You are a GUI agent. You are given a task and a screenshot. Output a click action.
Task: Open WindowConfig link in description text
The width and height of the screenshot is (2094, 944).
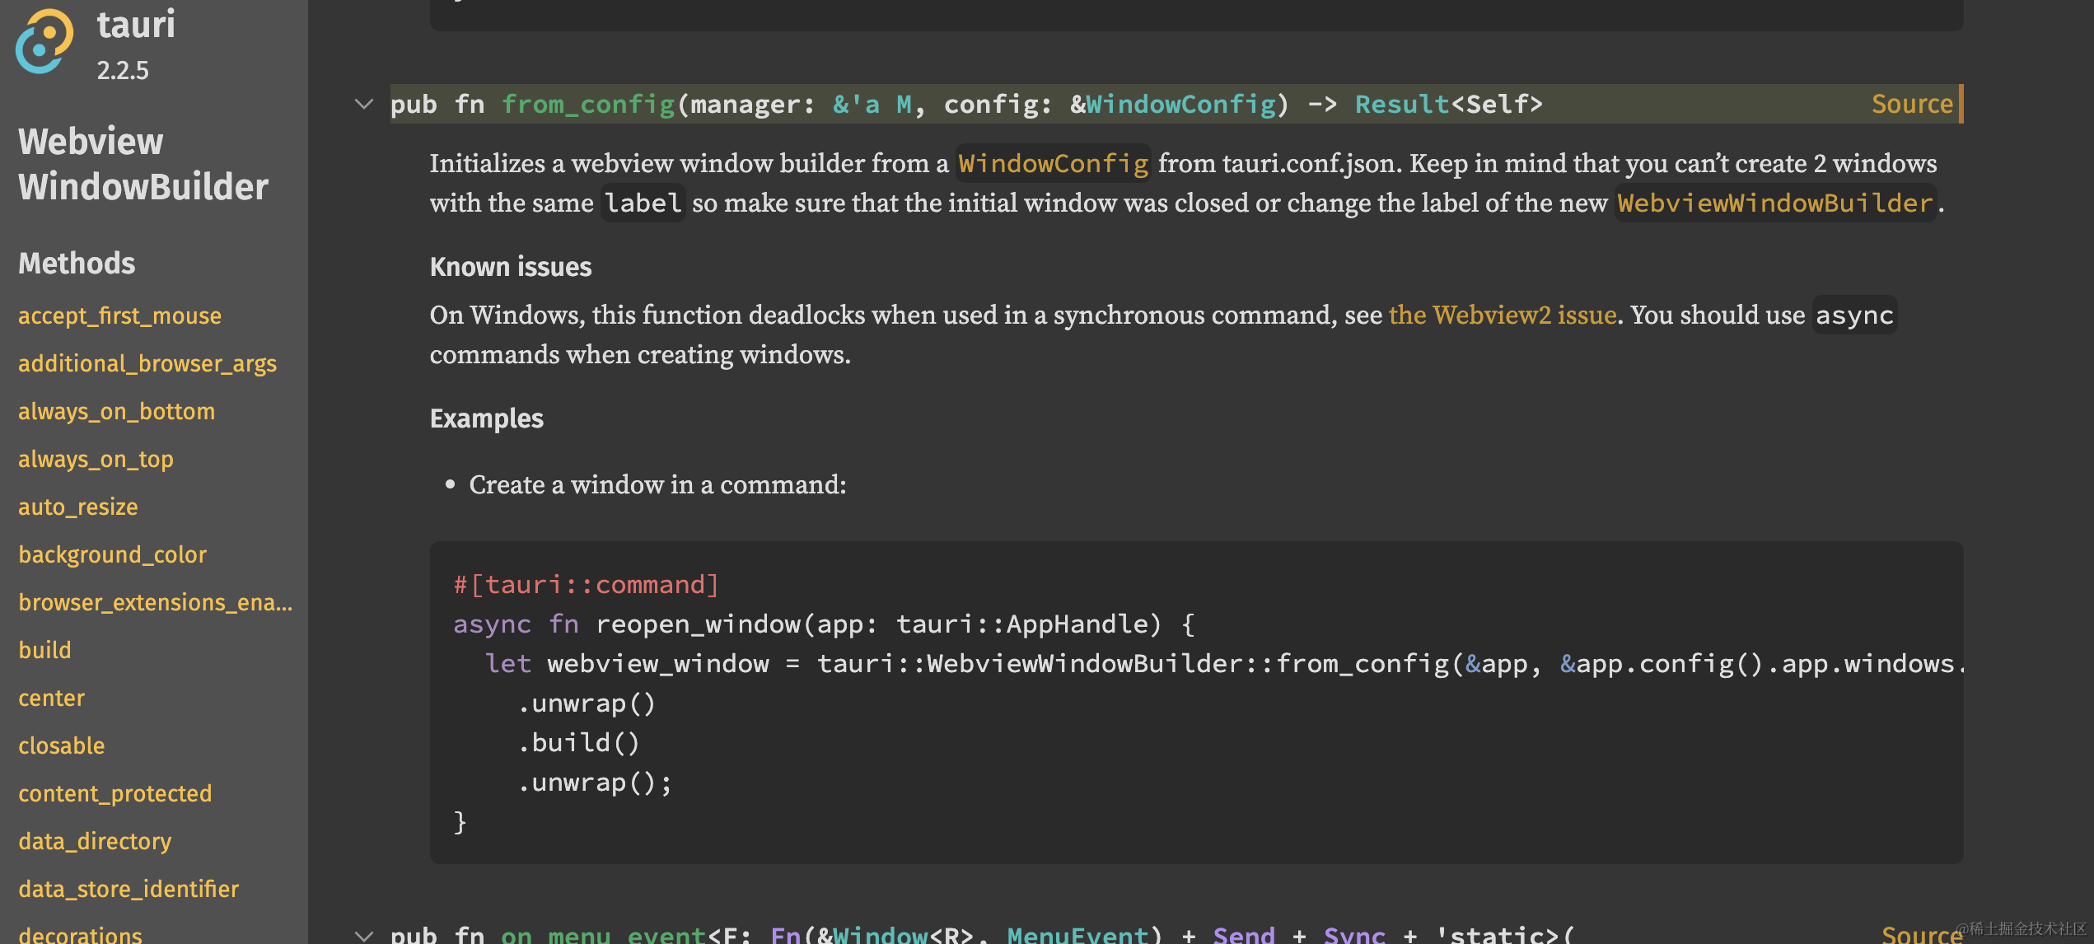(1053, 164)
